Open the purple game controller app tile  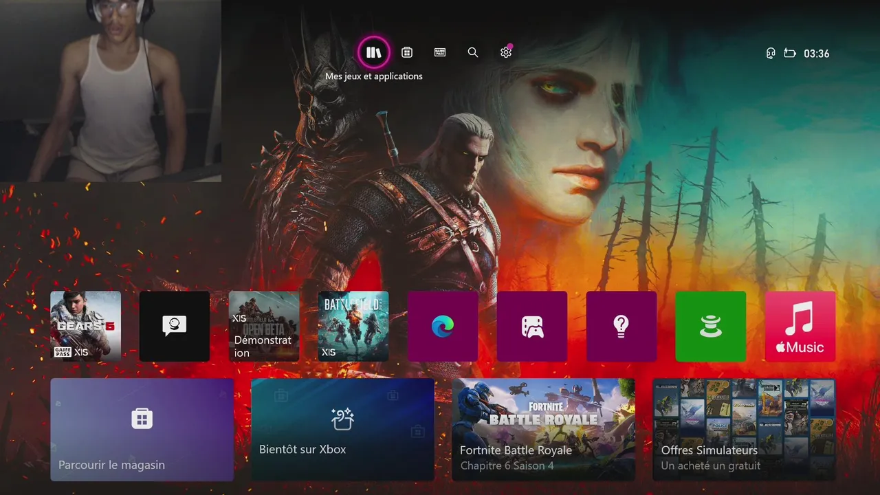click(532, 326)
